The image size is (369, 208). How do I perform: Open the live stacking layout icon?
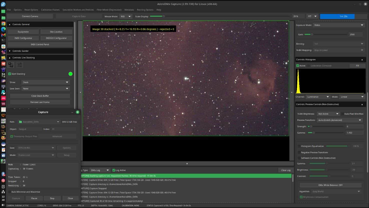[11, 65]
